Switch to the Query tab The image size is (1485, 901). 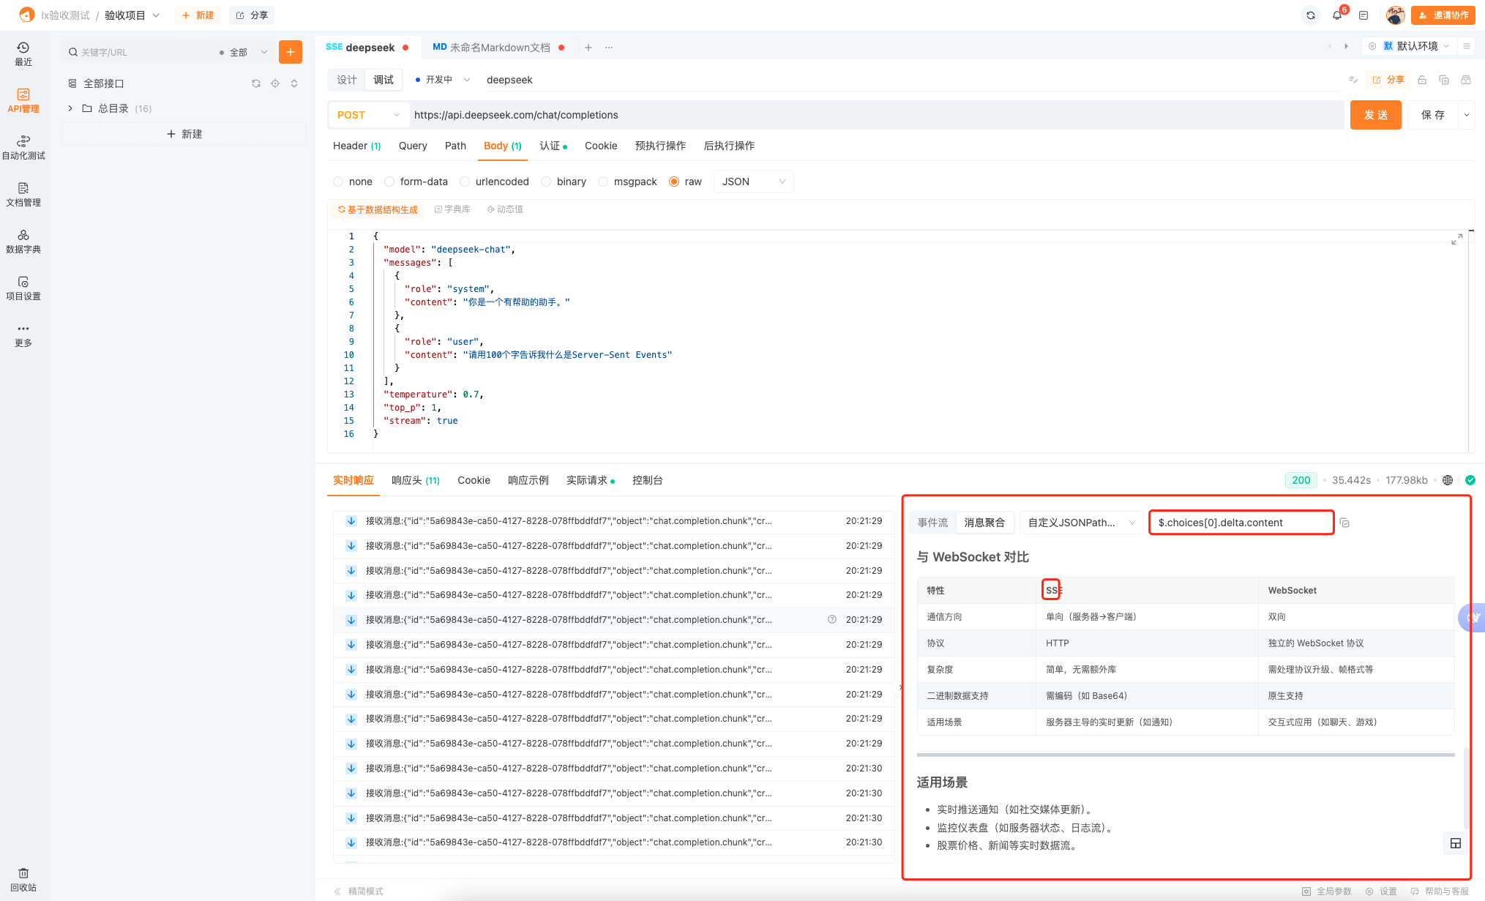(x=413, y=146)
